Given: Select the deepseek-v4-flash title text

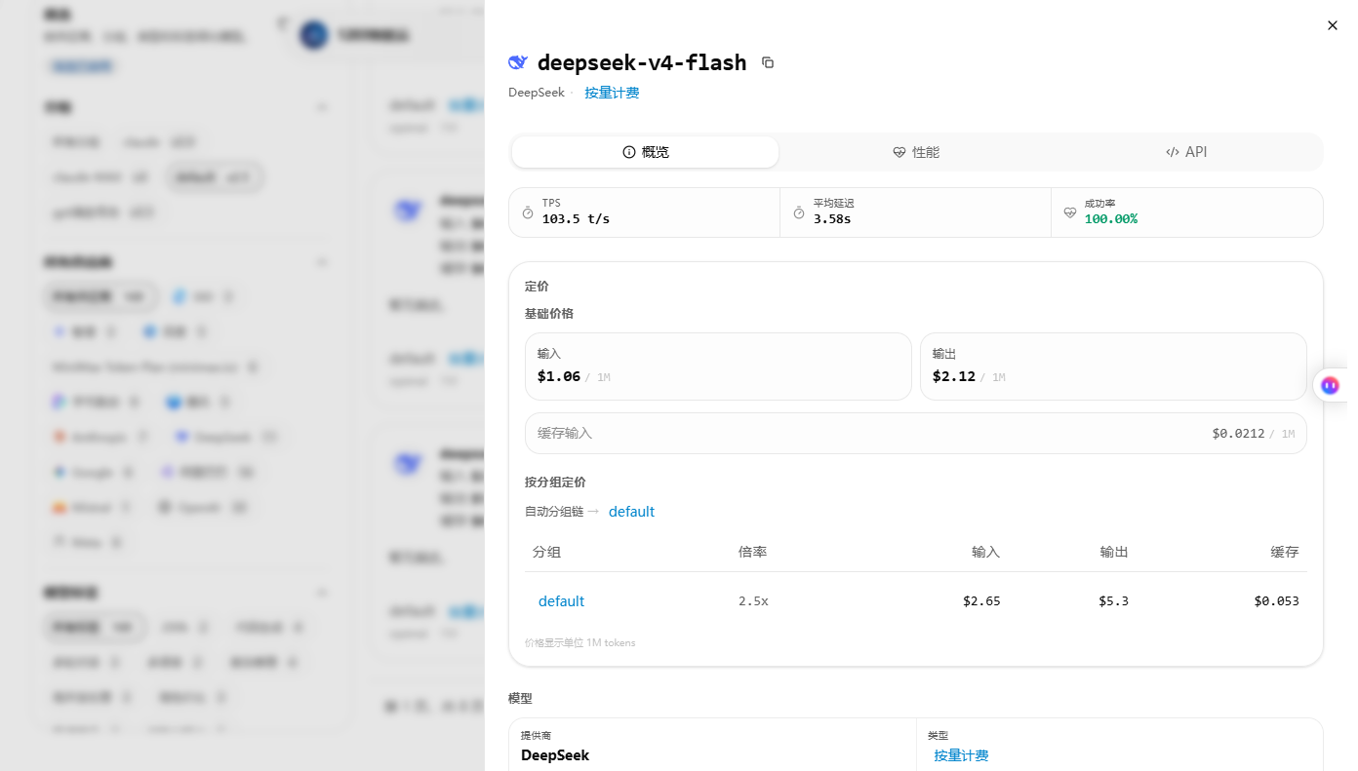Looking at the screenshot, I should 642,62.
